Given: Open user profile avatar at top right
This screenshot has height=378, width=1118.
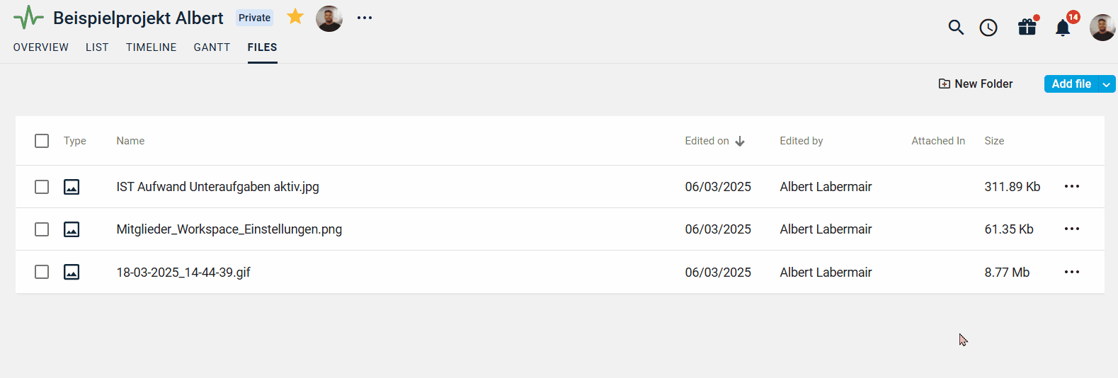Looking at the screenshot, I should 1102,28.
